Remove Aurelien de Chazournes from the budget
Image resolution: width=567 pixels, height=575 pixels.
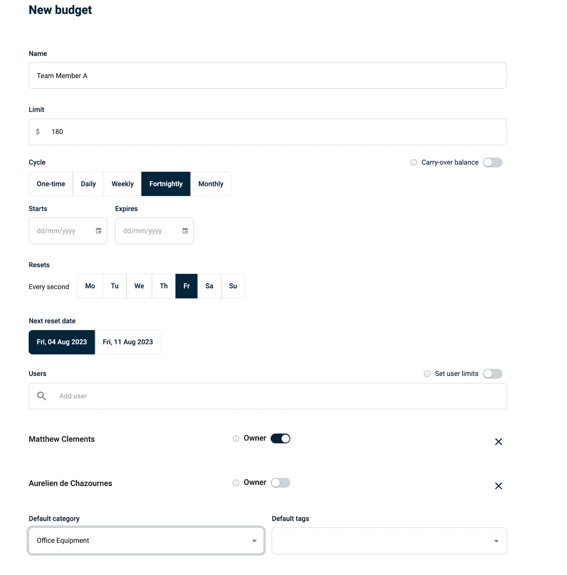(498, 486)
